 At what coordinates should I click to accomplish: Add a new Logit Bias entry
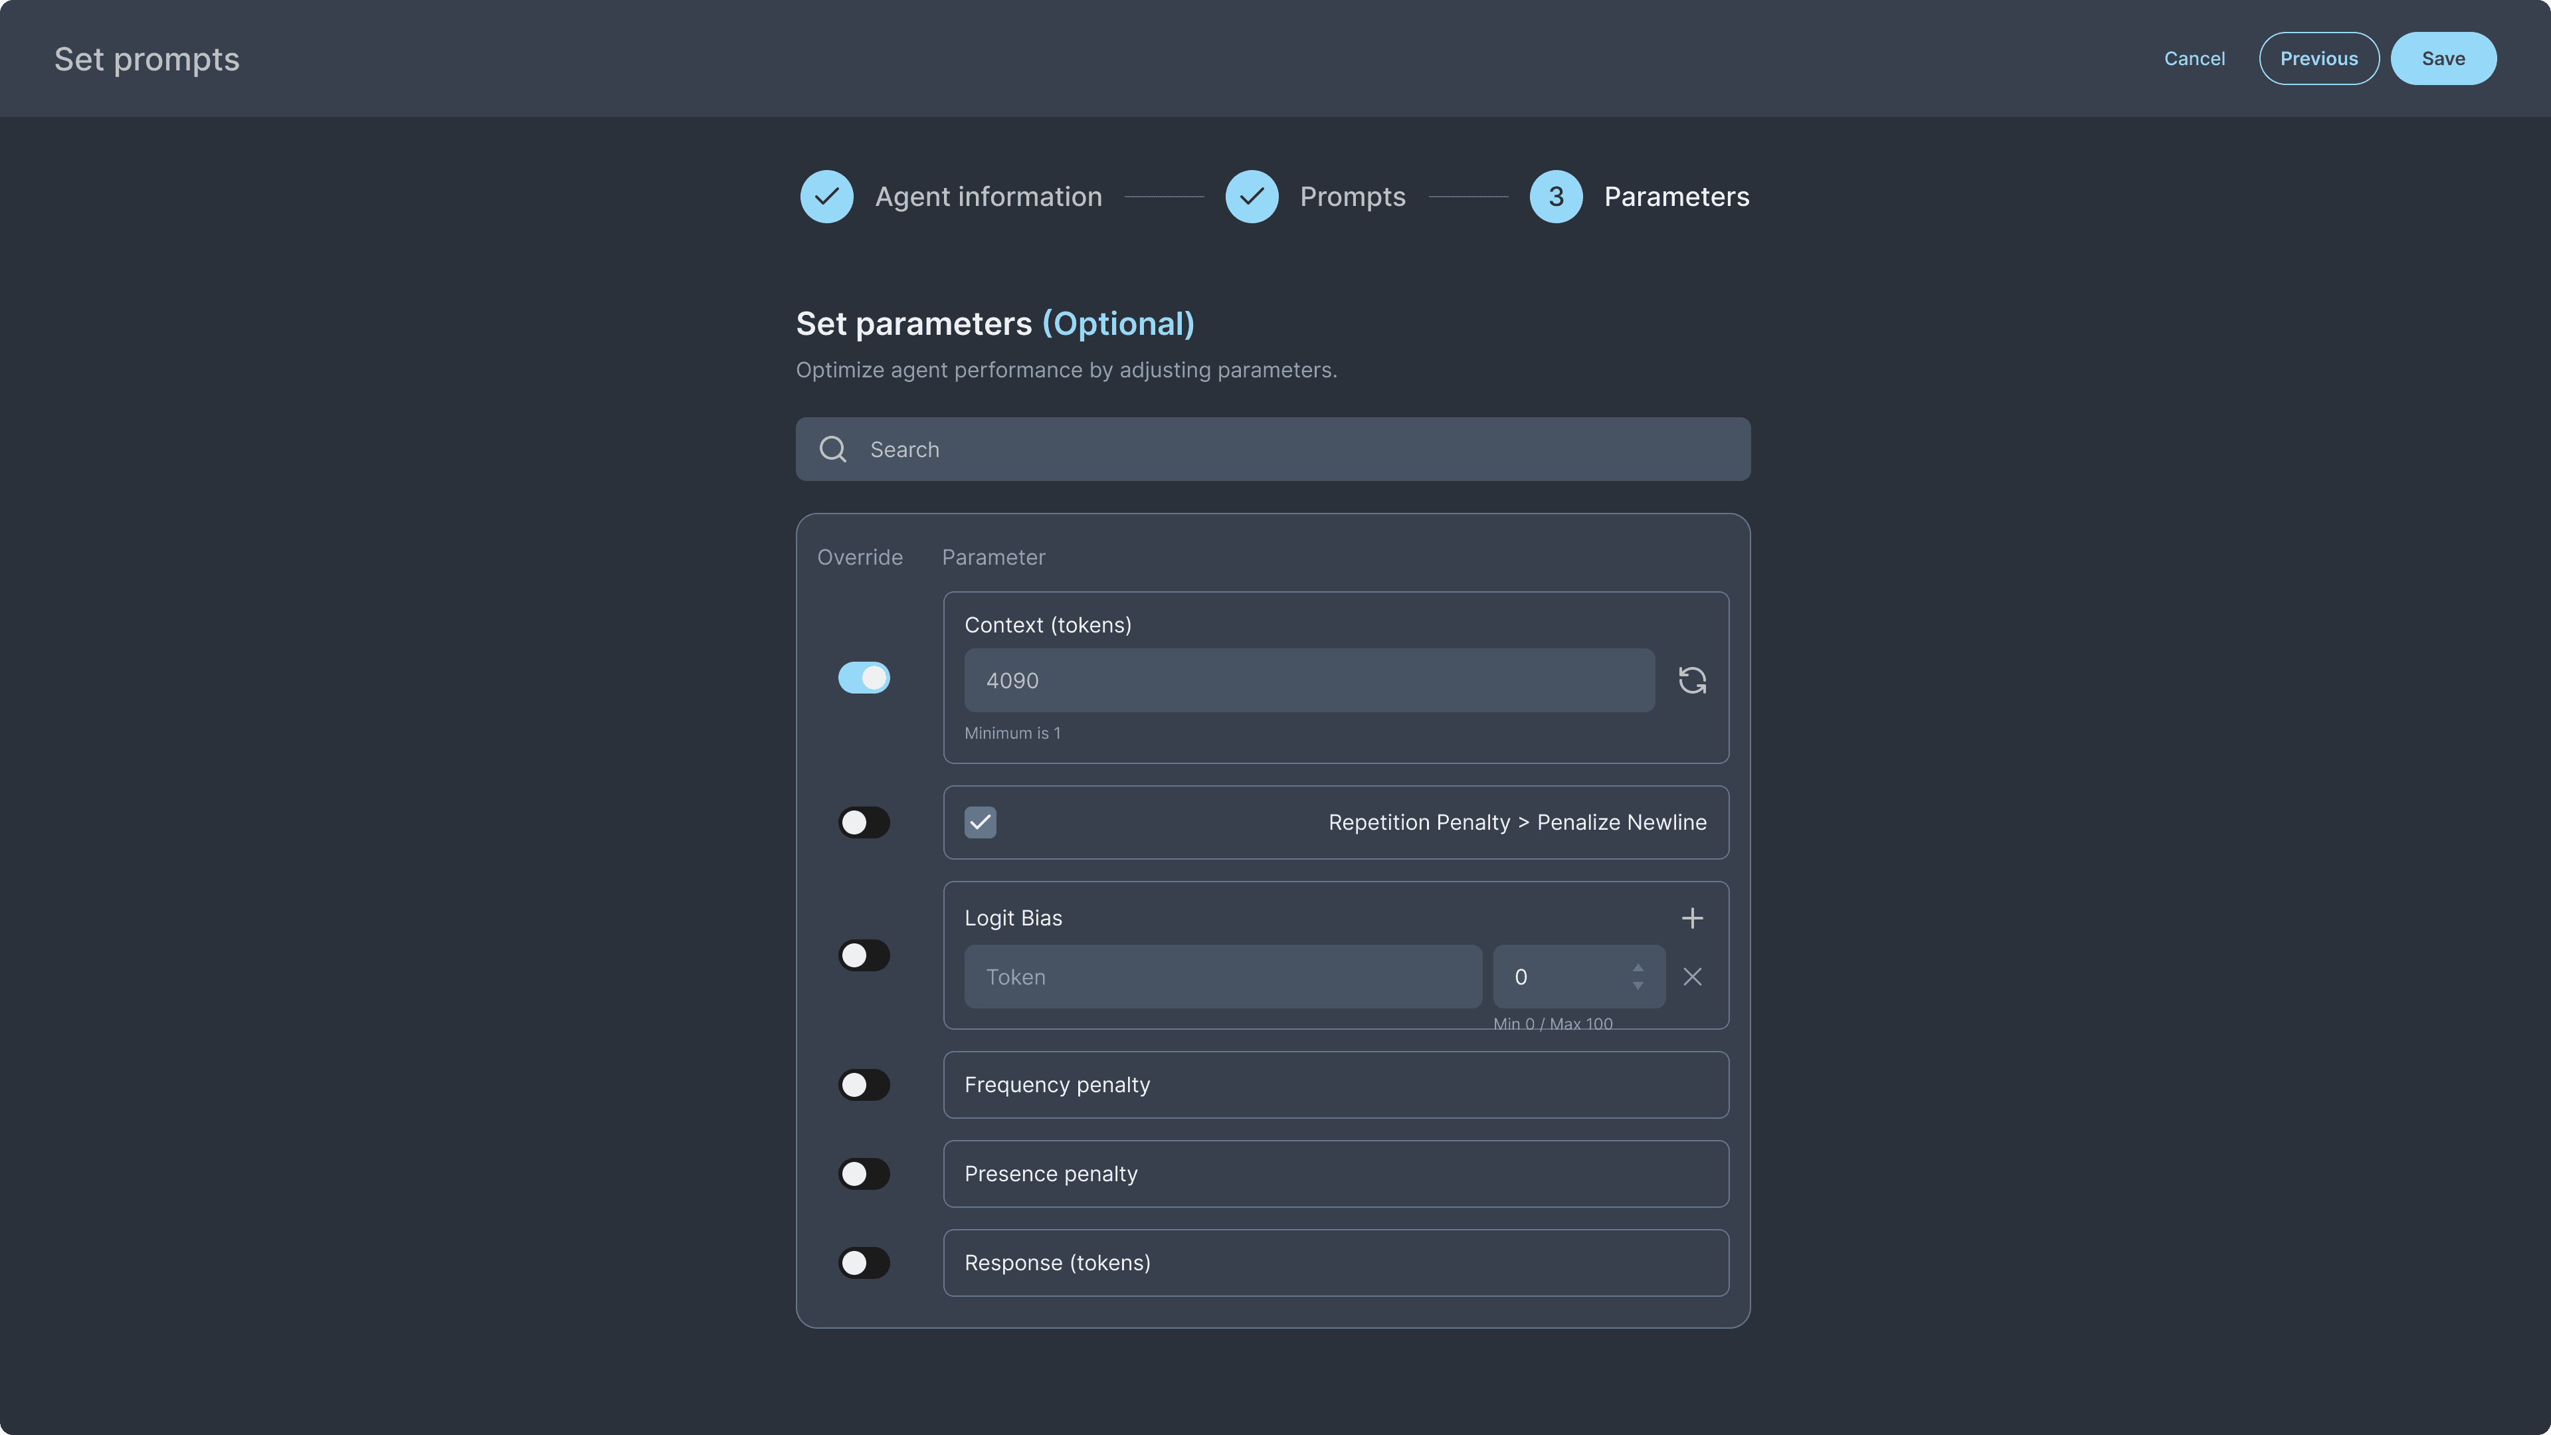[1691, 918]
